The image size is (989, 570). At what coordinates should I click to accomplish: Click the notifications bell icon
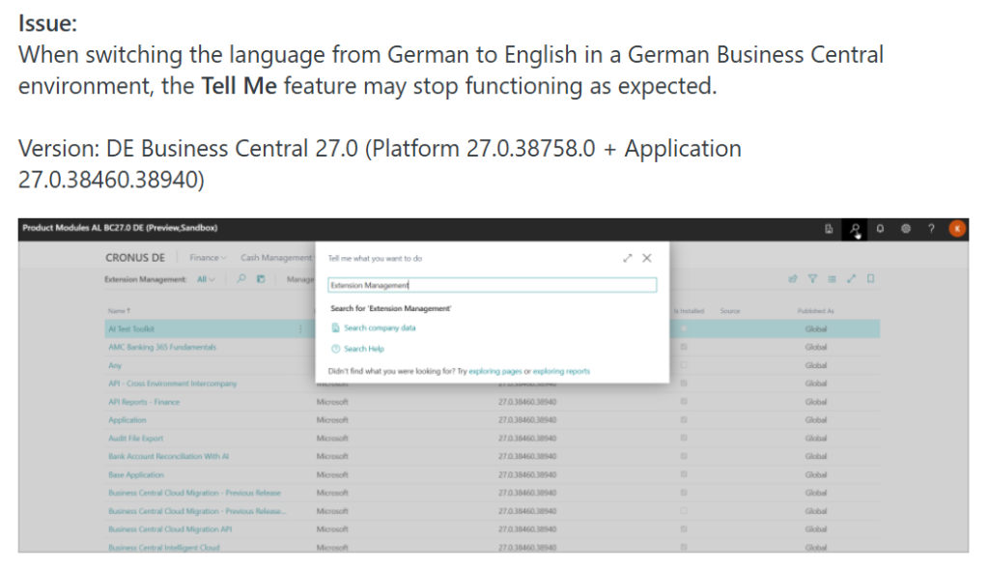click(x=880, y=229)
